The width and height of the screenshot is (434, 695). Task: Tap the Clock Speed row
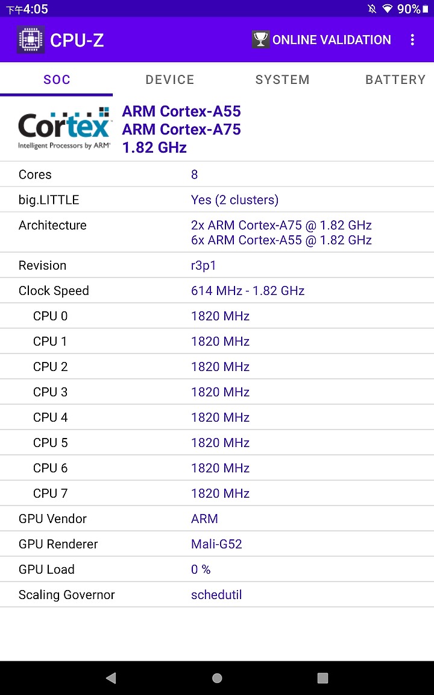(x=217, y=291)
